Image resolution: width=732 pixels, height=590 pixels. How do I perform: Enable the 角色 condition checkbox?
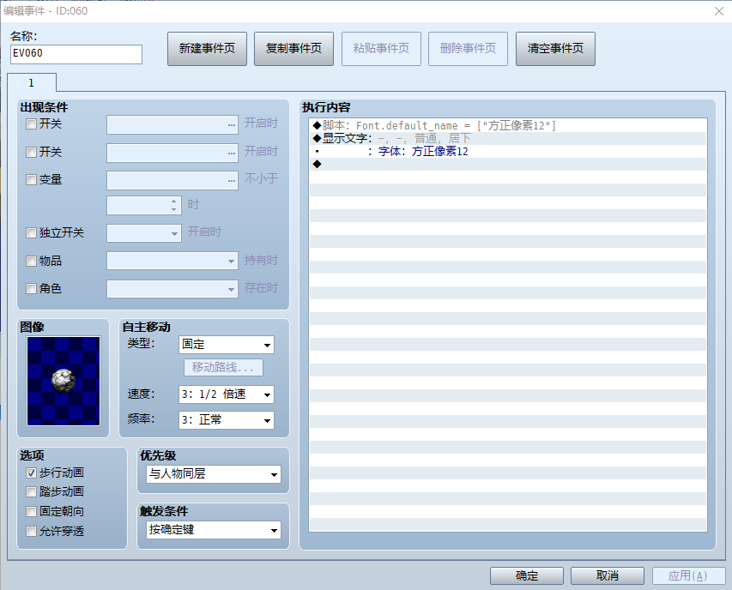(31, 289)
